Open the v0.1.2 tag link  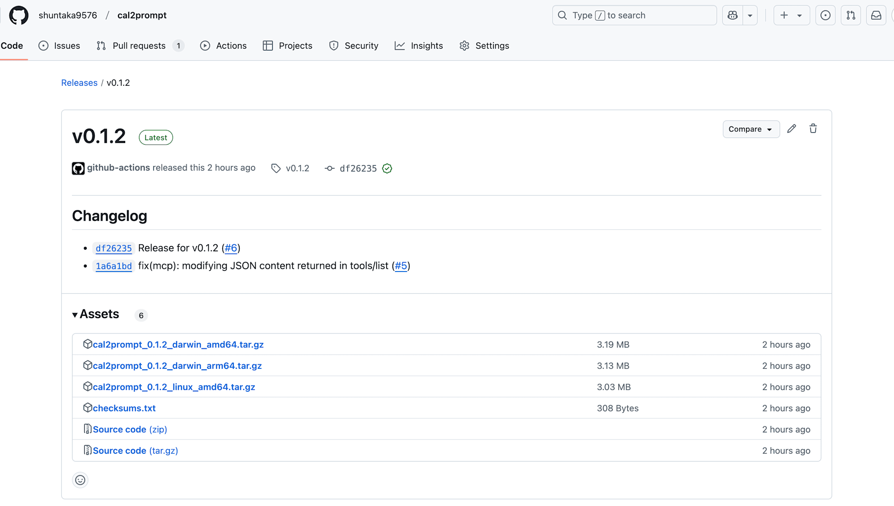[291, 168]
